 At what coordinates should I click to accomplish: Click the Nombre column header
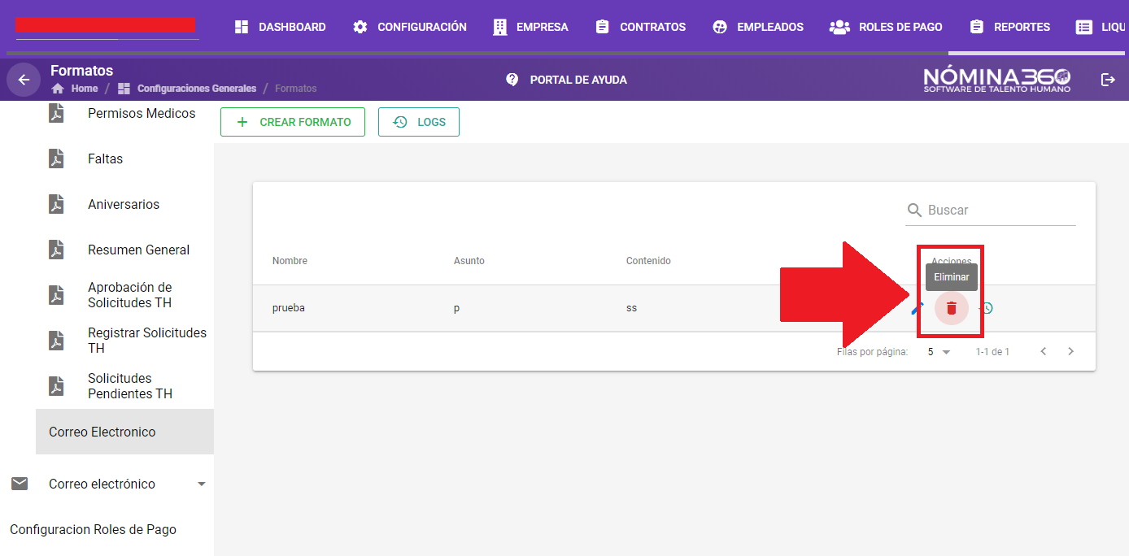[x=290, y=261]
